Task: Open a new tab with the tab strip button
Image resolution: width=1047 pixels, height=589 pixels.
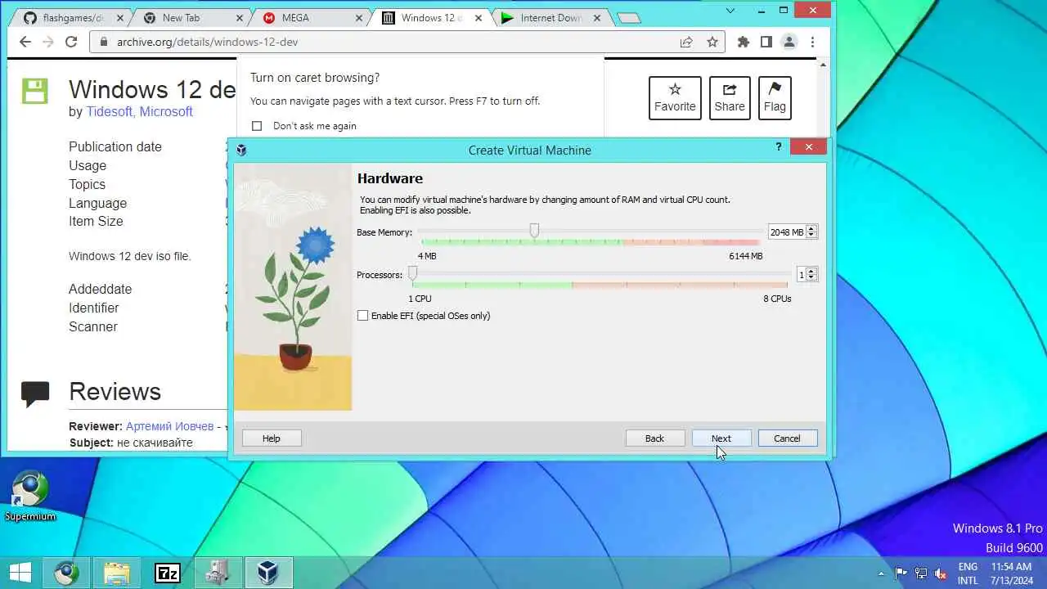Action: click(628, 18)
